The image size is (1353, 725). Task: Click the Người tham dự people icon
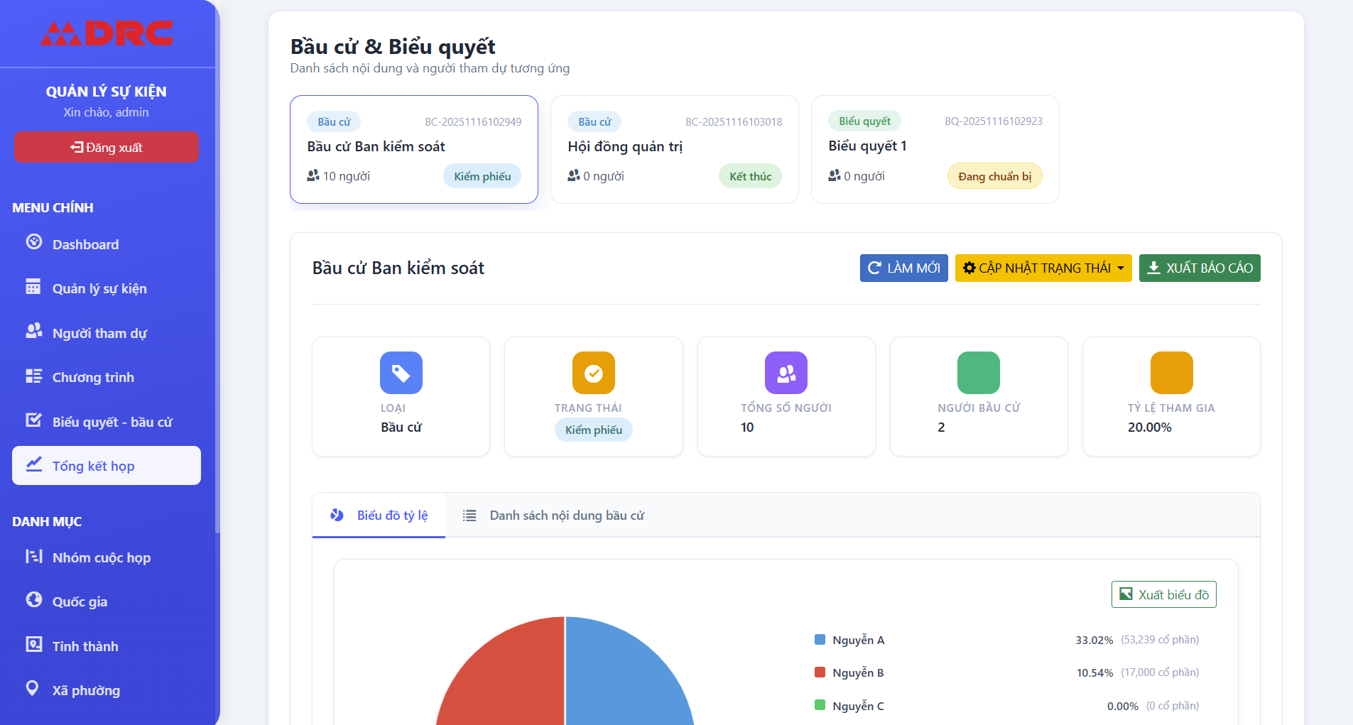pos(33,331)
